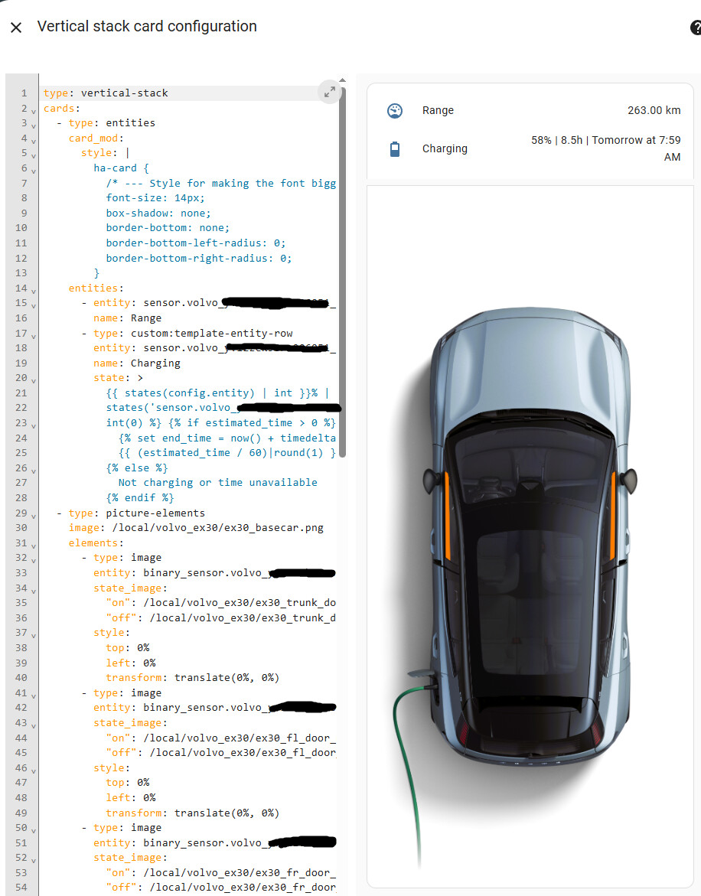This screenshot has width=701, height=896.
Task: Click 'Not charging or time unavailable' text
Action: coord(217,482)
